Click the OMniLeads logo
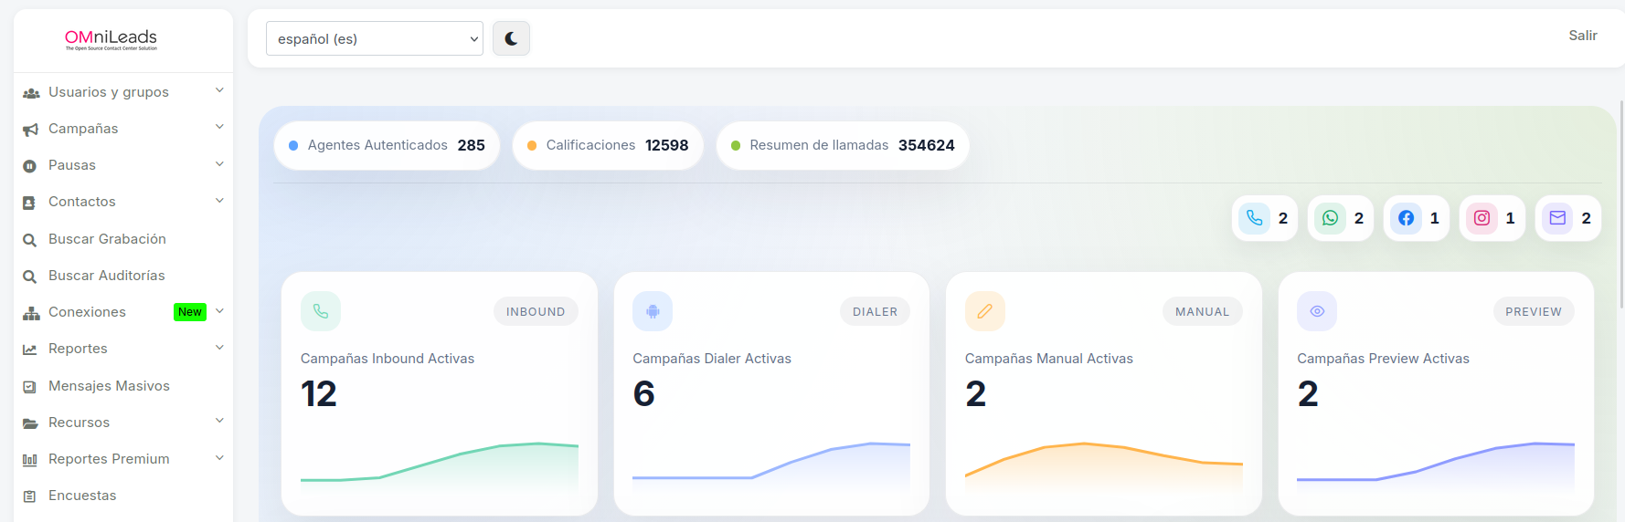 coord(111,39)
